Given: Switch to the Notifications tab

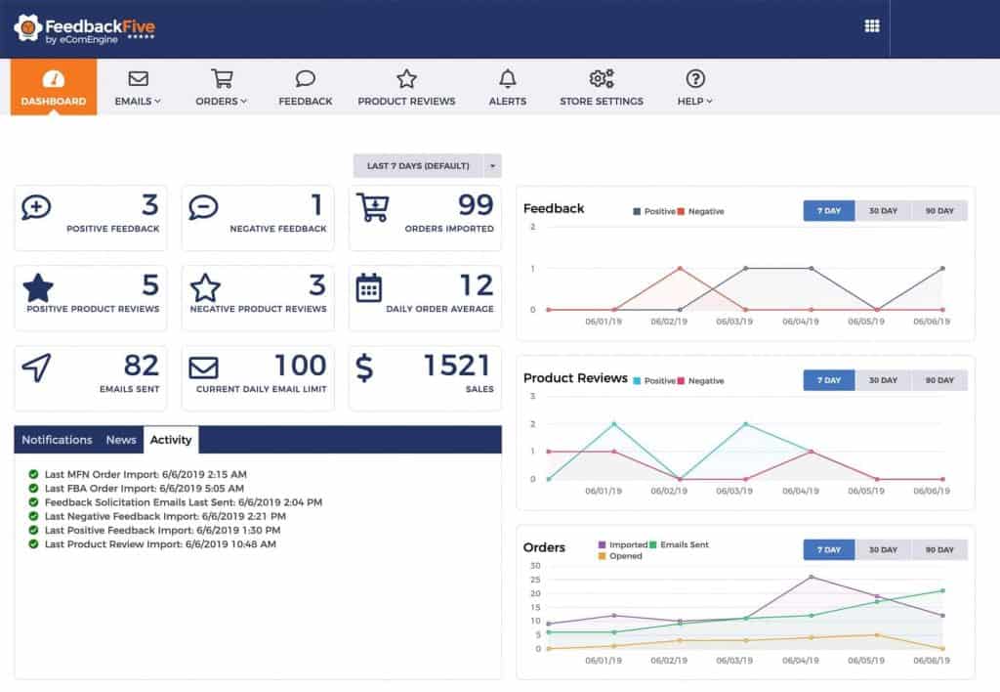Looking at the screenshot, I should [57, 440].
